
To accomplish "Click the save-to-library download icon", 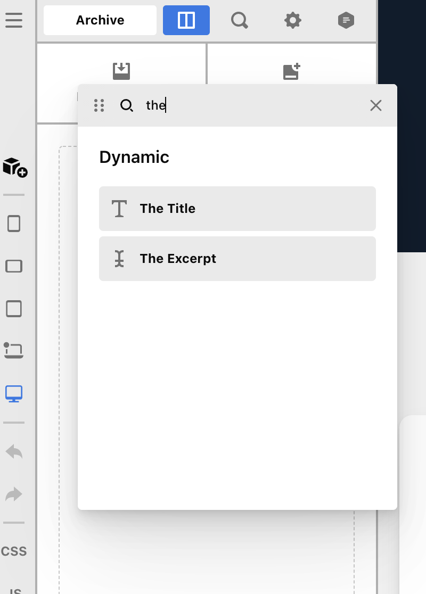I will click(x=121, y=71).
